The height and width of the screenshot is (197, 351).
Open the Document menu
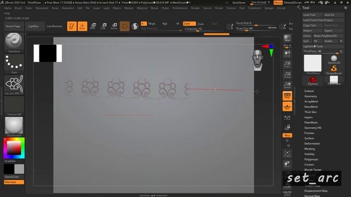(42, 8)
